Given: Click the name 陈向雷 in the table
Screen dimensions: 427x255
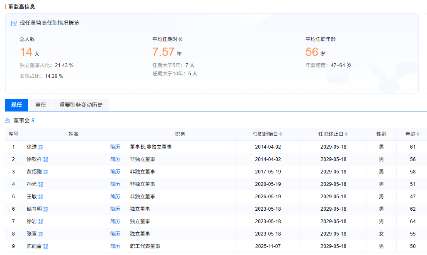Looking at the screenshot, I should click(x=34, y=246).
